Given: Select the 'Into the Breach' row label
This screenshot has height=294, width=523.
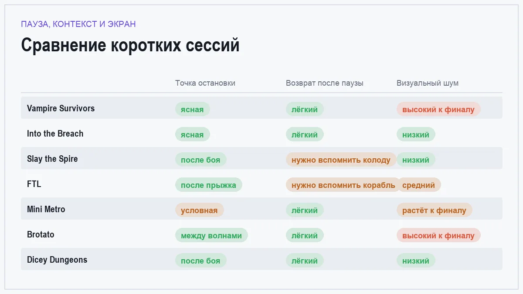Looking at the screenshot, I should coord(55,134).
